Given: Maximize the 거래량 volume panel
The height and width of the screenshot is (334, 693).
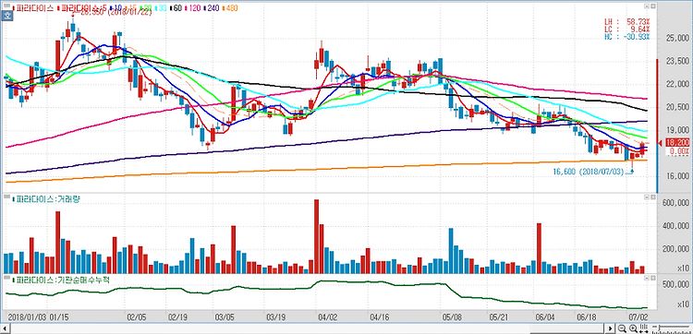Looking at the screenshot, I should pos(652,198).
